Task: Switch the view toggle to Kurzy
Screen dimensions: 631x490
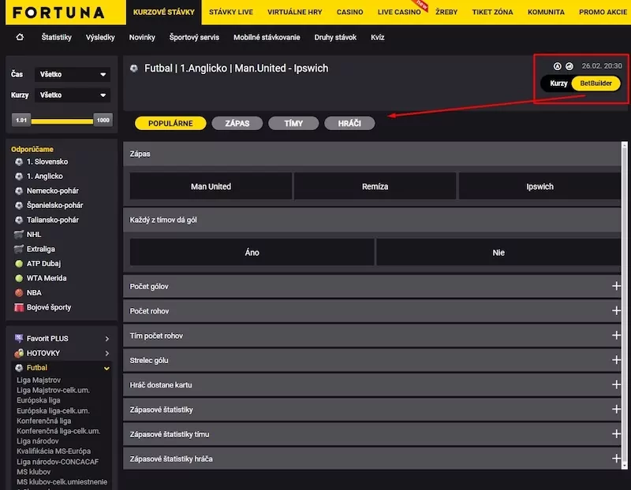Action: pyautogui.click(x=558, y=84)
